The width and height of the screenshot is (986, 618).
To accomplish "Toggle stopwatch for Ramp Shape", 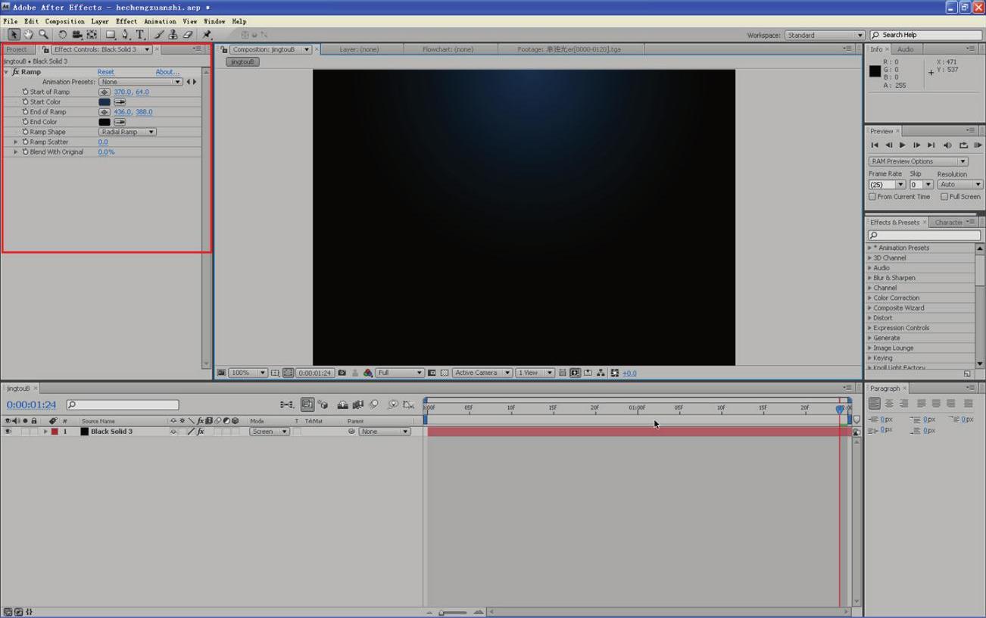I will [25, 132].
